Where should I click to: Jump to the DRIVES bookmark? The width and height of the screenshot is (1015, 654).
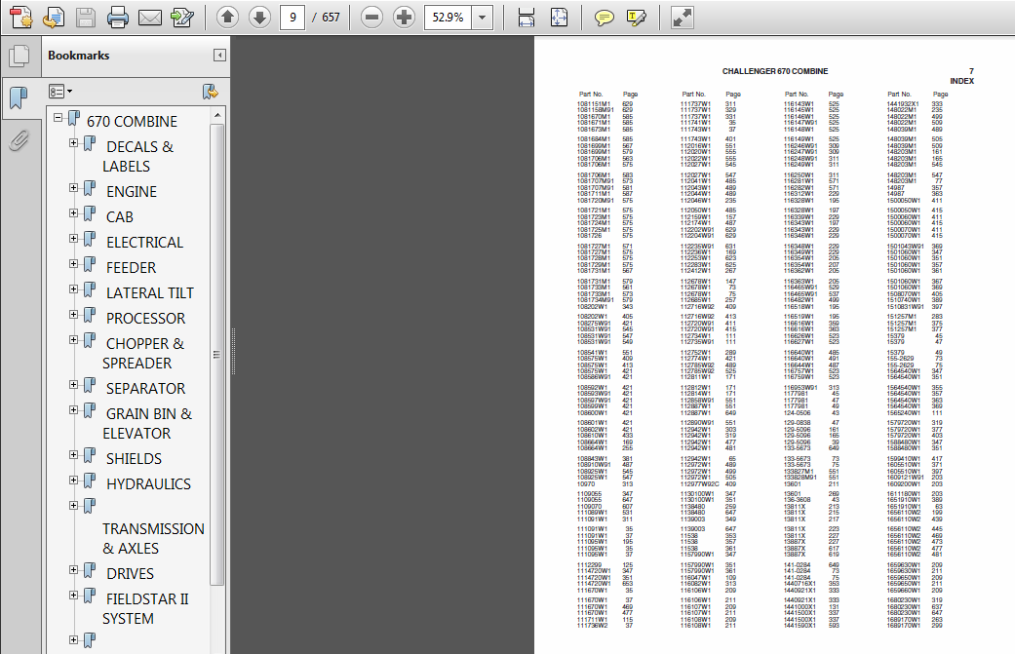130,574
